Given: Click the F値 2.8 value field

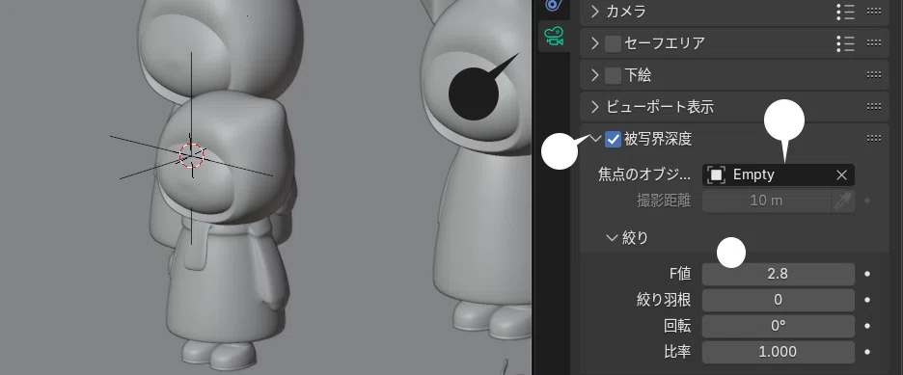Looking at the screenshot, I should coord(778,275).
